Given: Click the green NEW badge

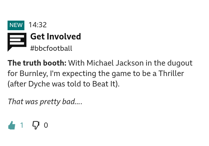Looking at the screenshot, I should click(16, 25).
